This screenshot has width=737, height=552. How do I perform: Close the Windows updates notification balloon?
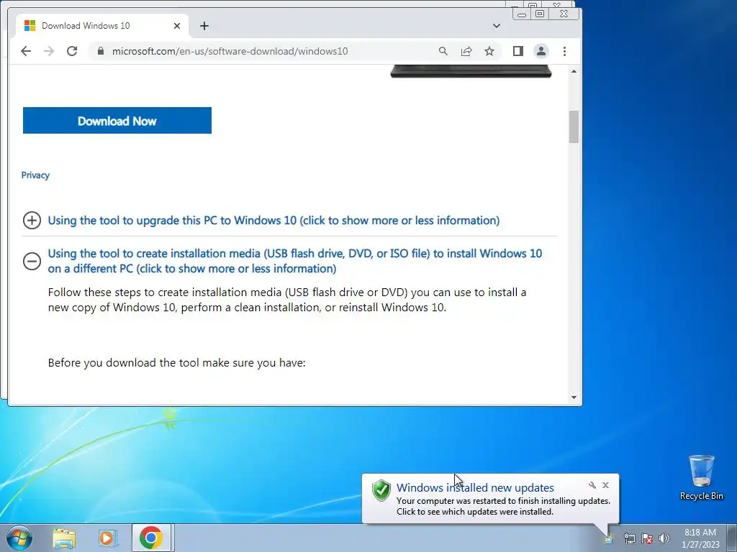point(605,485)
